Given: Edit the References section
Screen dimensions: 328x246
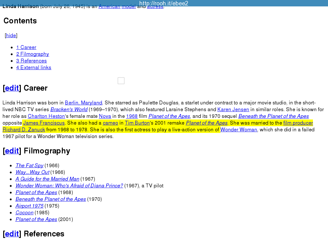Looking at the screenshot, I should coord(12,234).
